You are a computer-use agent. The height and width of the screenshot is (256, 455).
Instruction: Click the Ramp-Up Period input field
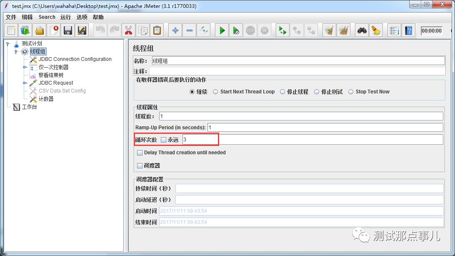[325, 128]
